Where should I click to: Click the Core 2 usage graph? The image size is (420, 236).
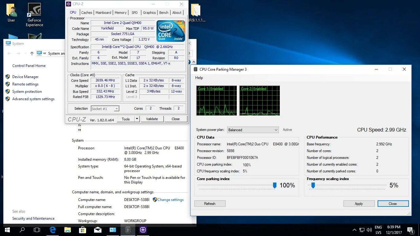260,100
